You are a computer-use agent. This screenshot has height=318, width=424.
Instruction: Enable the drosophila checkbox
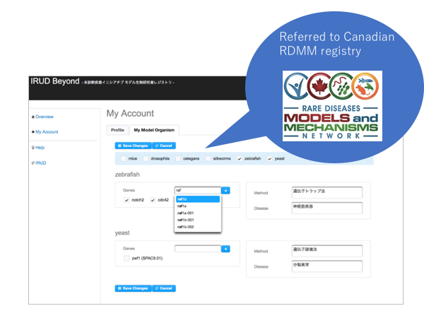146,159
